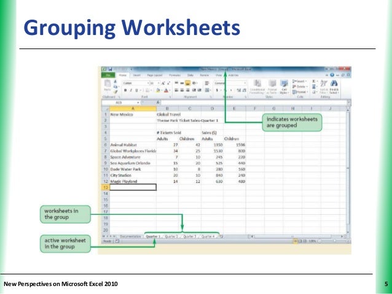Click the blue Help question mark icon
392x294 pixels.
(332, 75)
